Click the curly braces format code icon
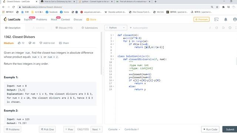 217,28
